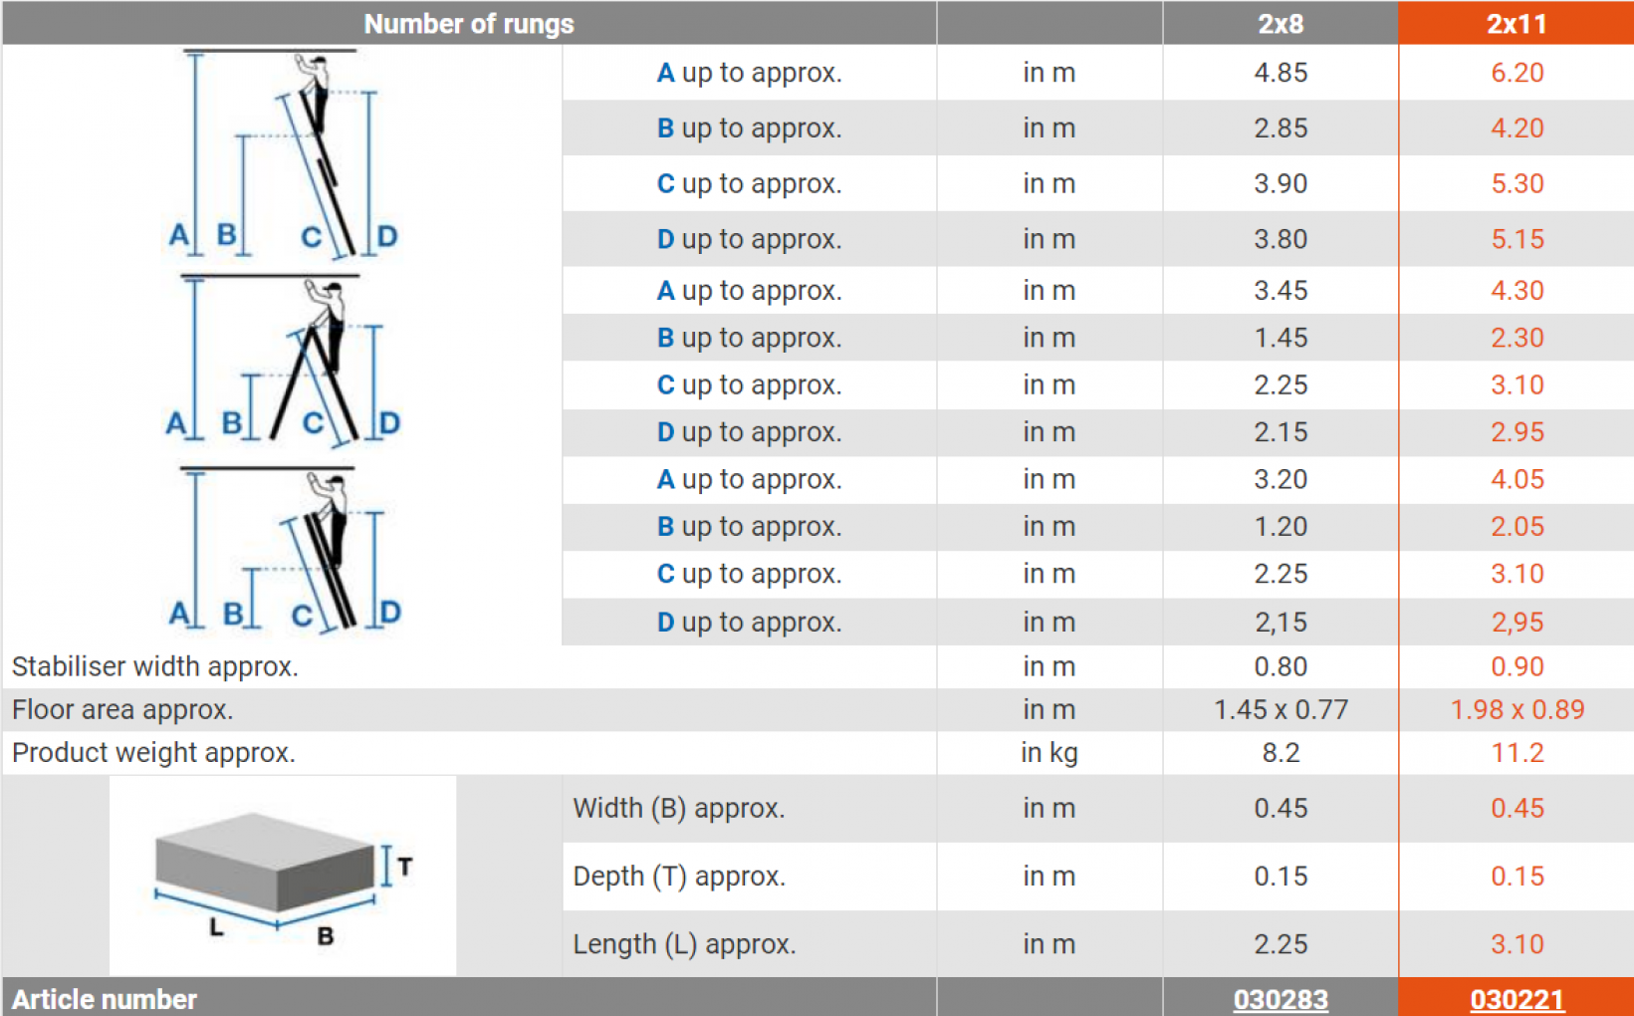Select the 2x11 column header

coord(1517,23)
